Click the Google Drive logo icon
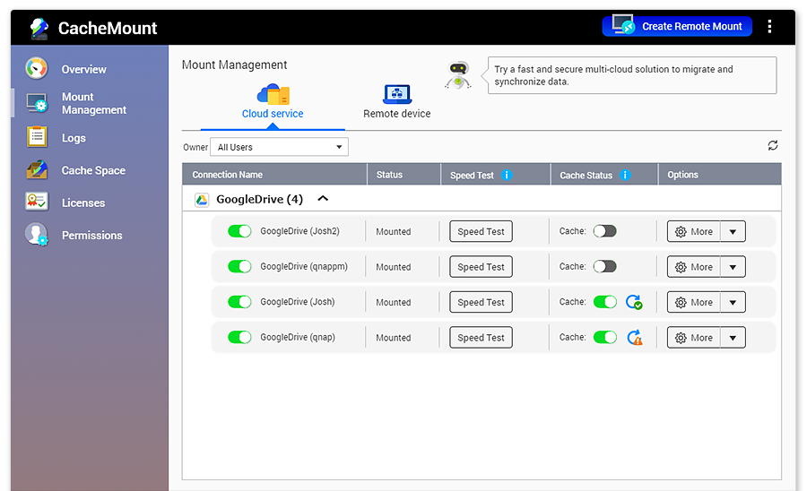The width and height of the screenshot is (807, 491). point(202,200)
